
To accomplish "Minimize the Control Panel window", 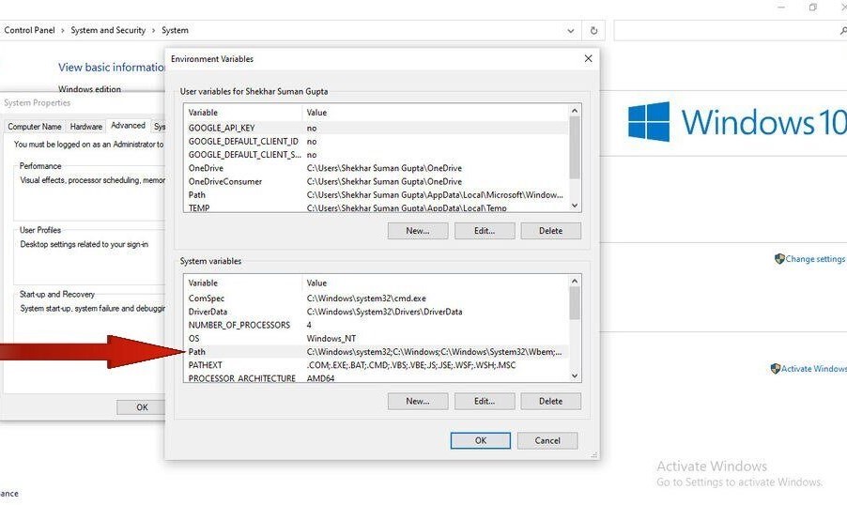I will (781, 7).
